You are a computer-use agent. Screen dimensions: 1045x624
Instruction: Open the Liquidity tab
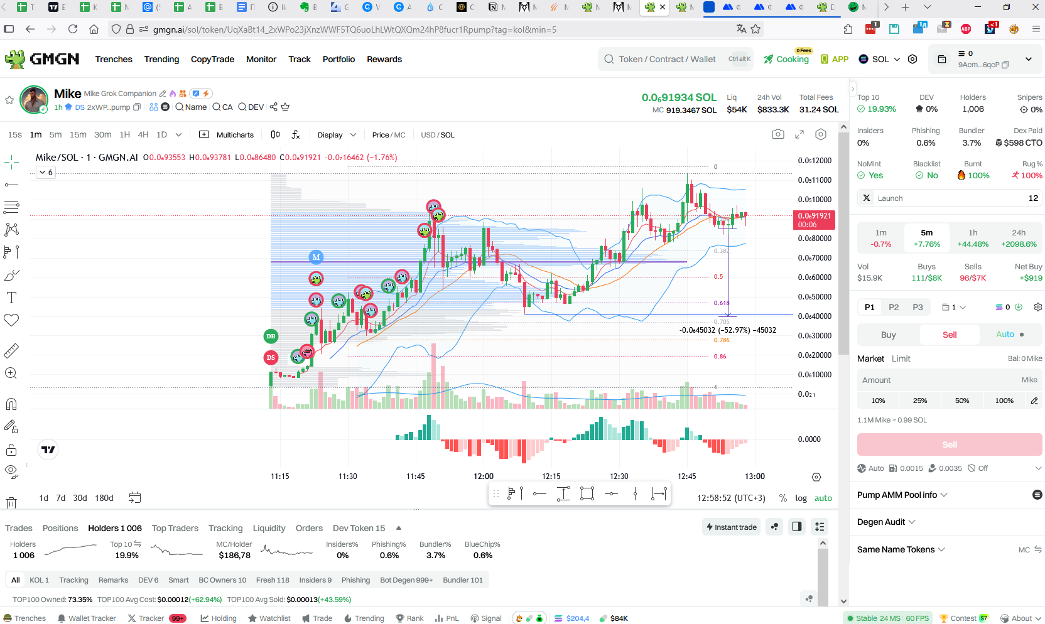coord(269,528)
